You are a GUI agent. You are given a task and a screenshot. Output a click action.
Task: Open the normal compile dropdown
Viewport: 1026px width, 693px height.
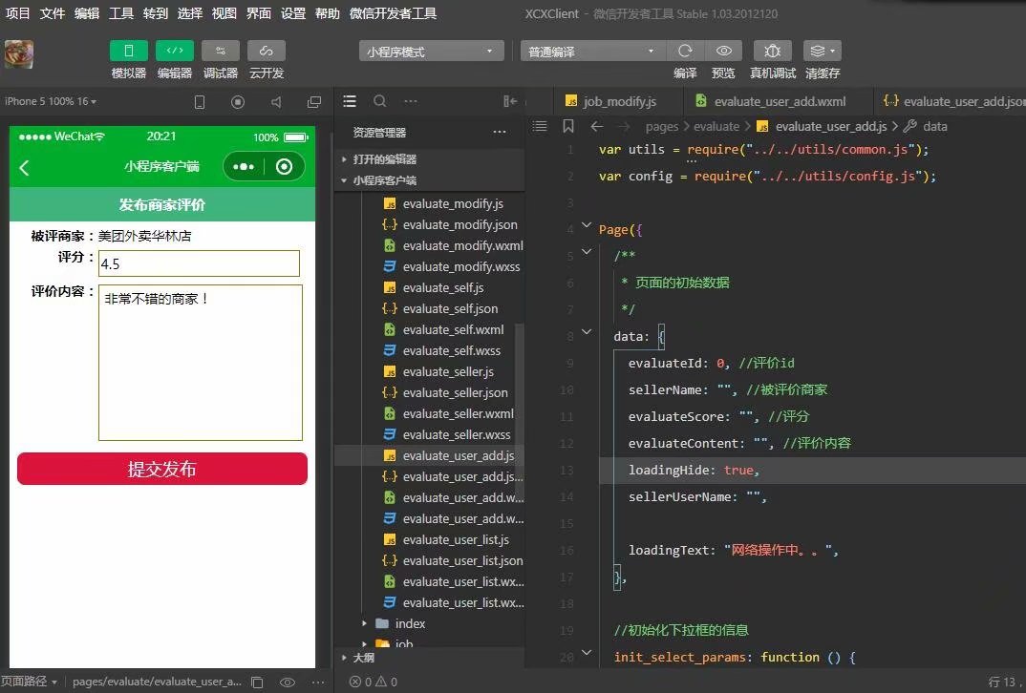coord(592,51)
